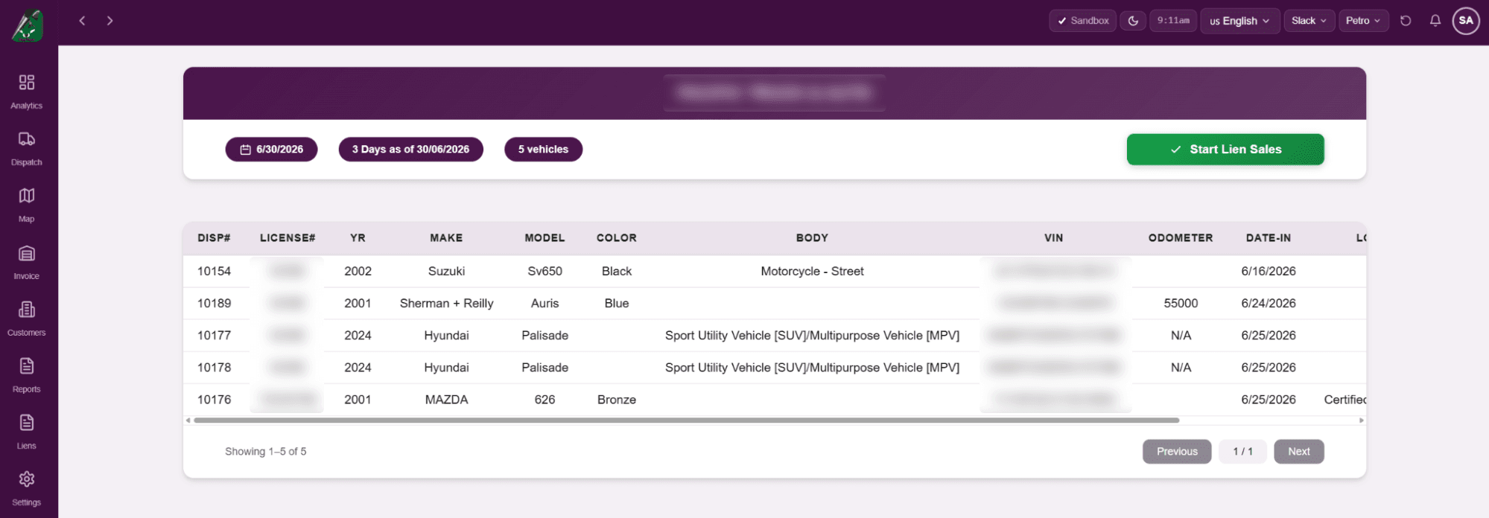
Task: Select dispatch number 10176 cell
Action: click(214, 400)
